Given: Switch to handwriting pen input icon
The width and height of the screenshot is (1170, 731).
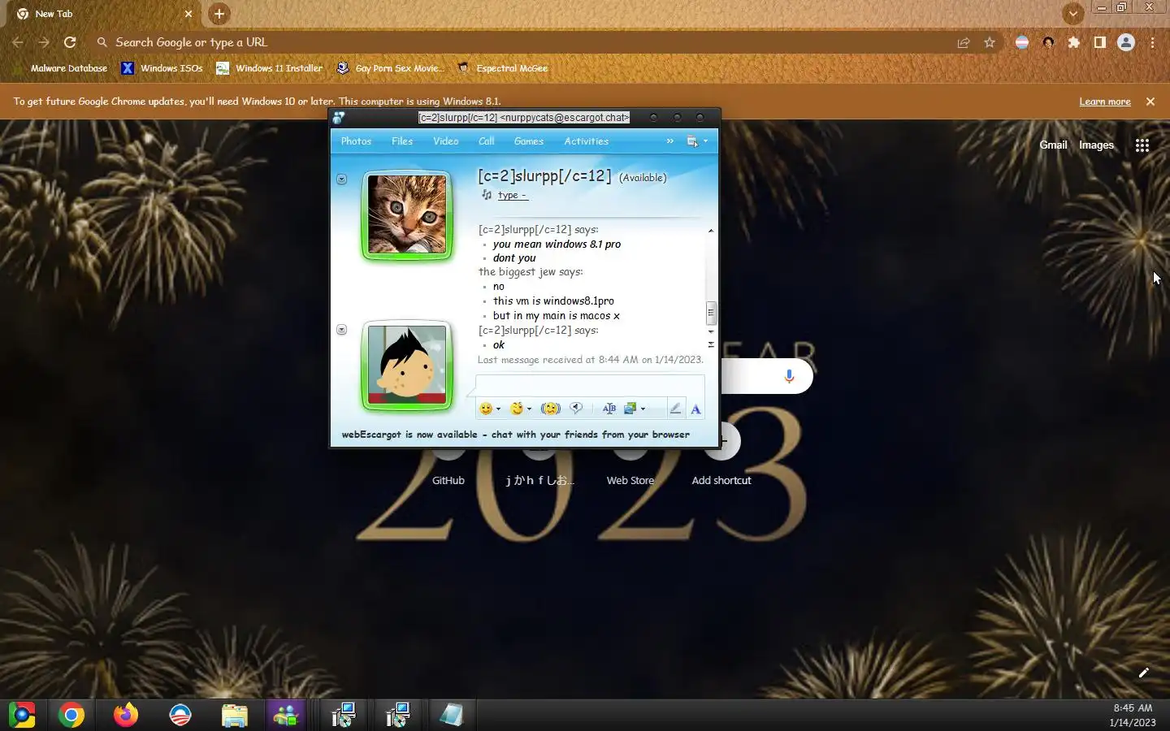Looking at the screenshot, I should pos(675,409).
